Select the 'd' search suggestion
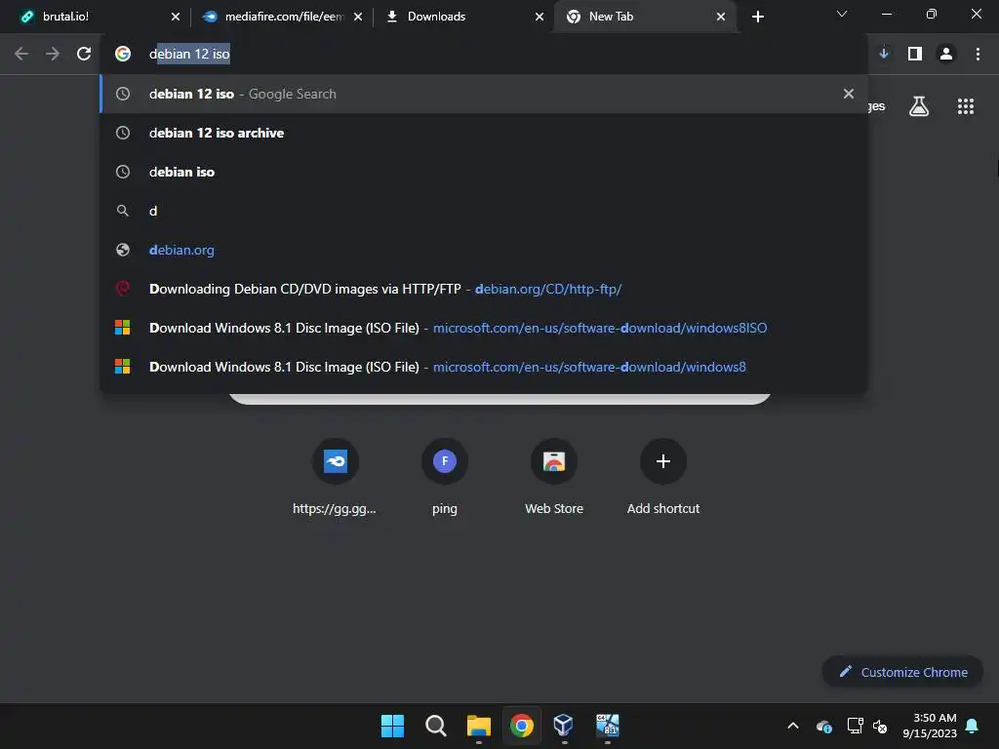The width and height of the screenshot is (999, 749). pos(484,211)
